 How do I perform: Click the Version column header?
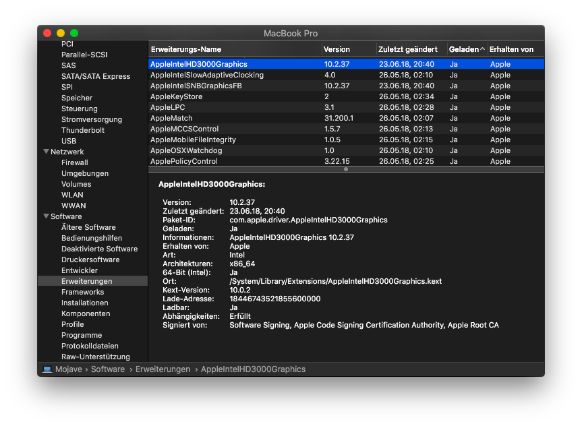click(337, 49)
